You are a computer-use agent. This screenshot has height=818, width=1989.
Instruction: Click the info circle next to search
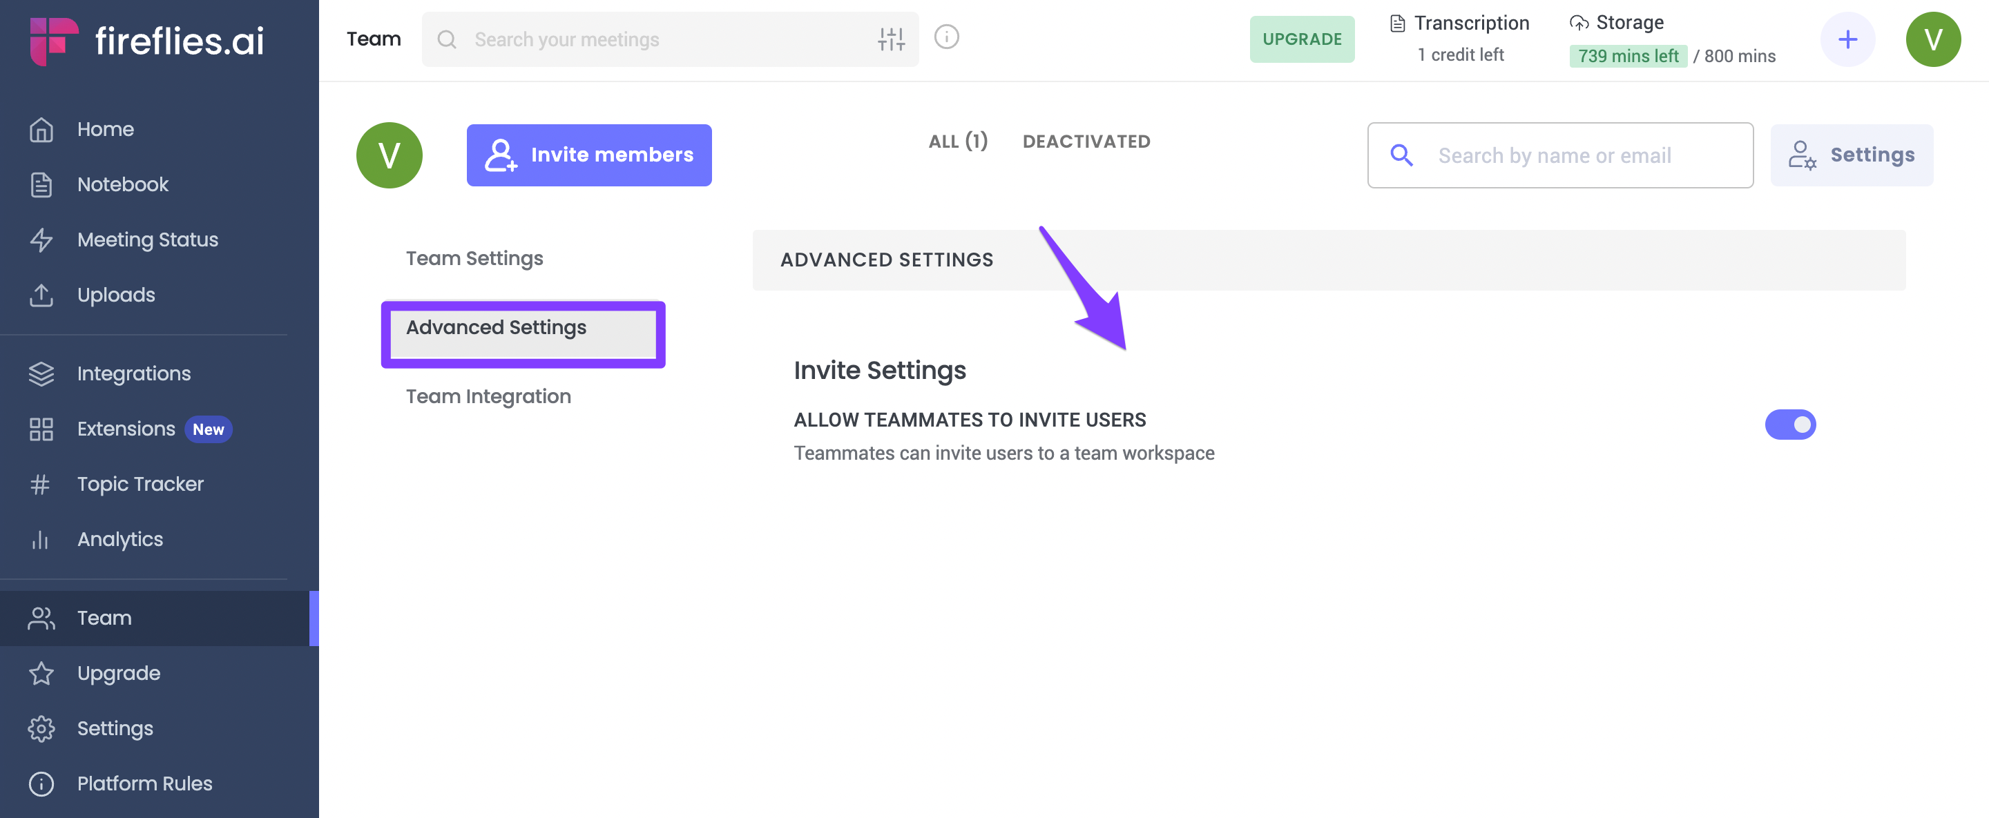946,37
